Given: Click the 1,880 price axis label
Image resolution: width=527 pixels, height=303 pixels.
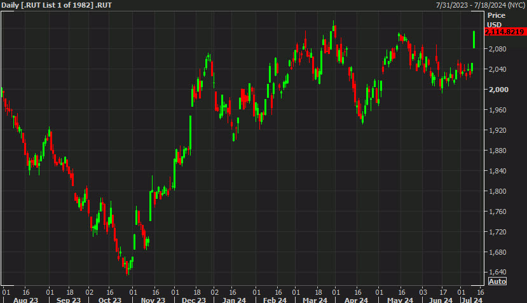Looking at the screenshot, I should pos(497,151).
